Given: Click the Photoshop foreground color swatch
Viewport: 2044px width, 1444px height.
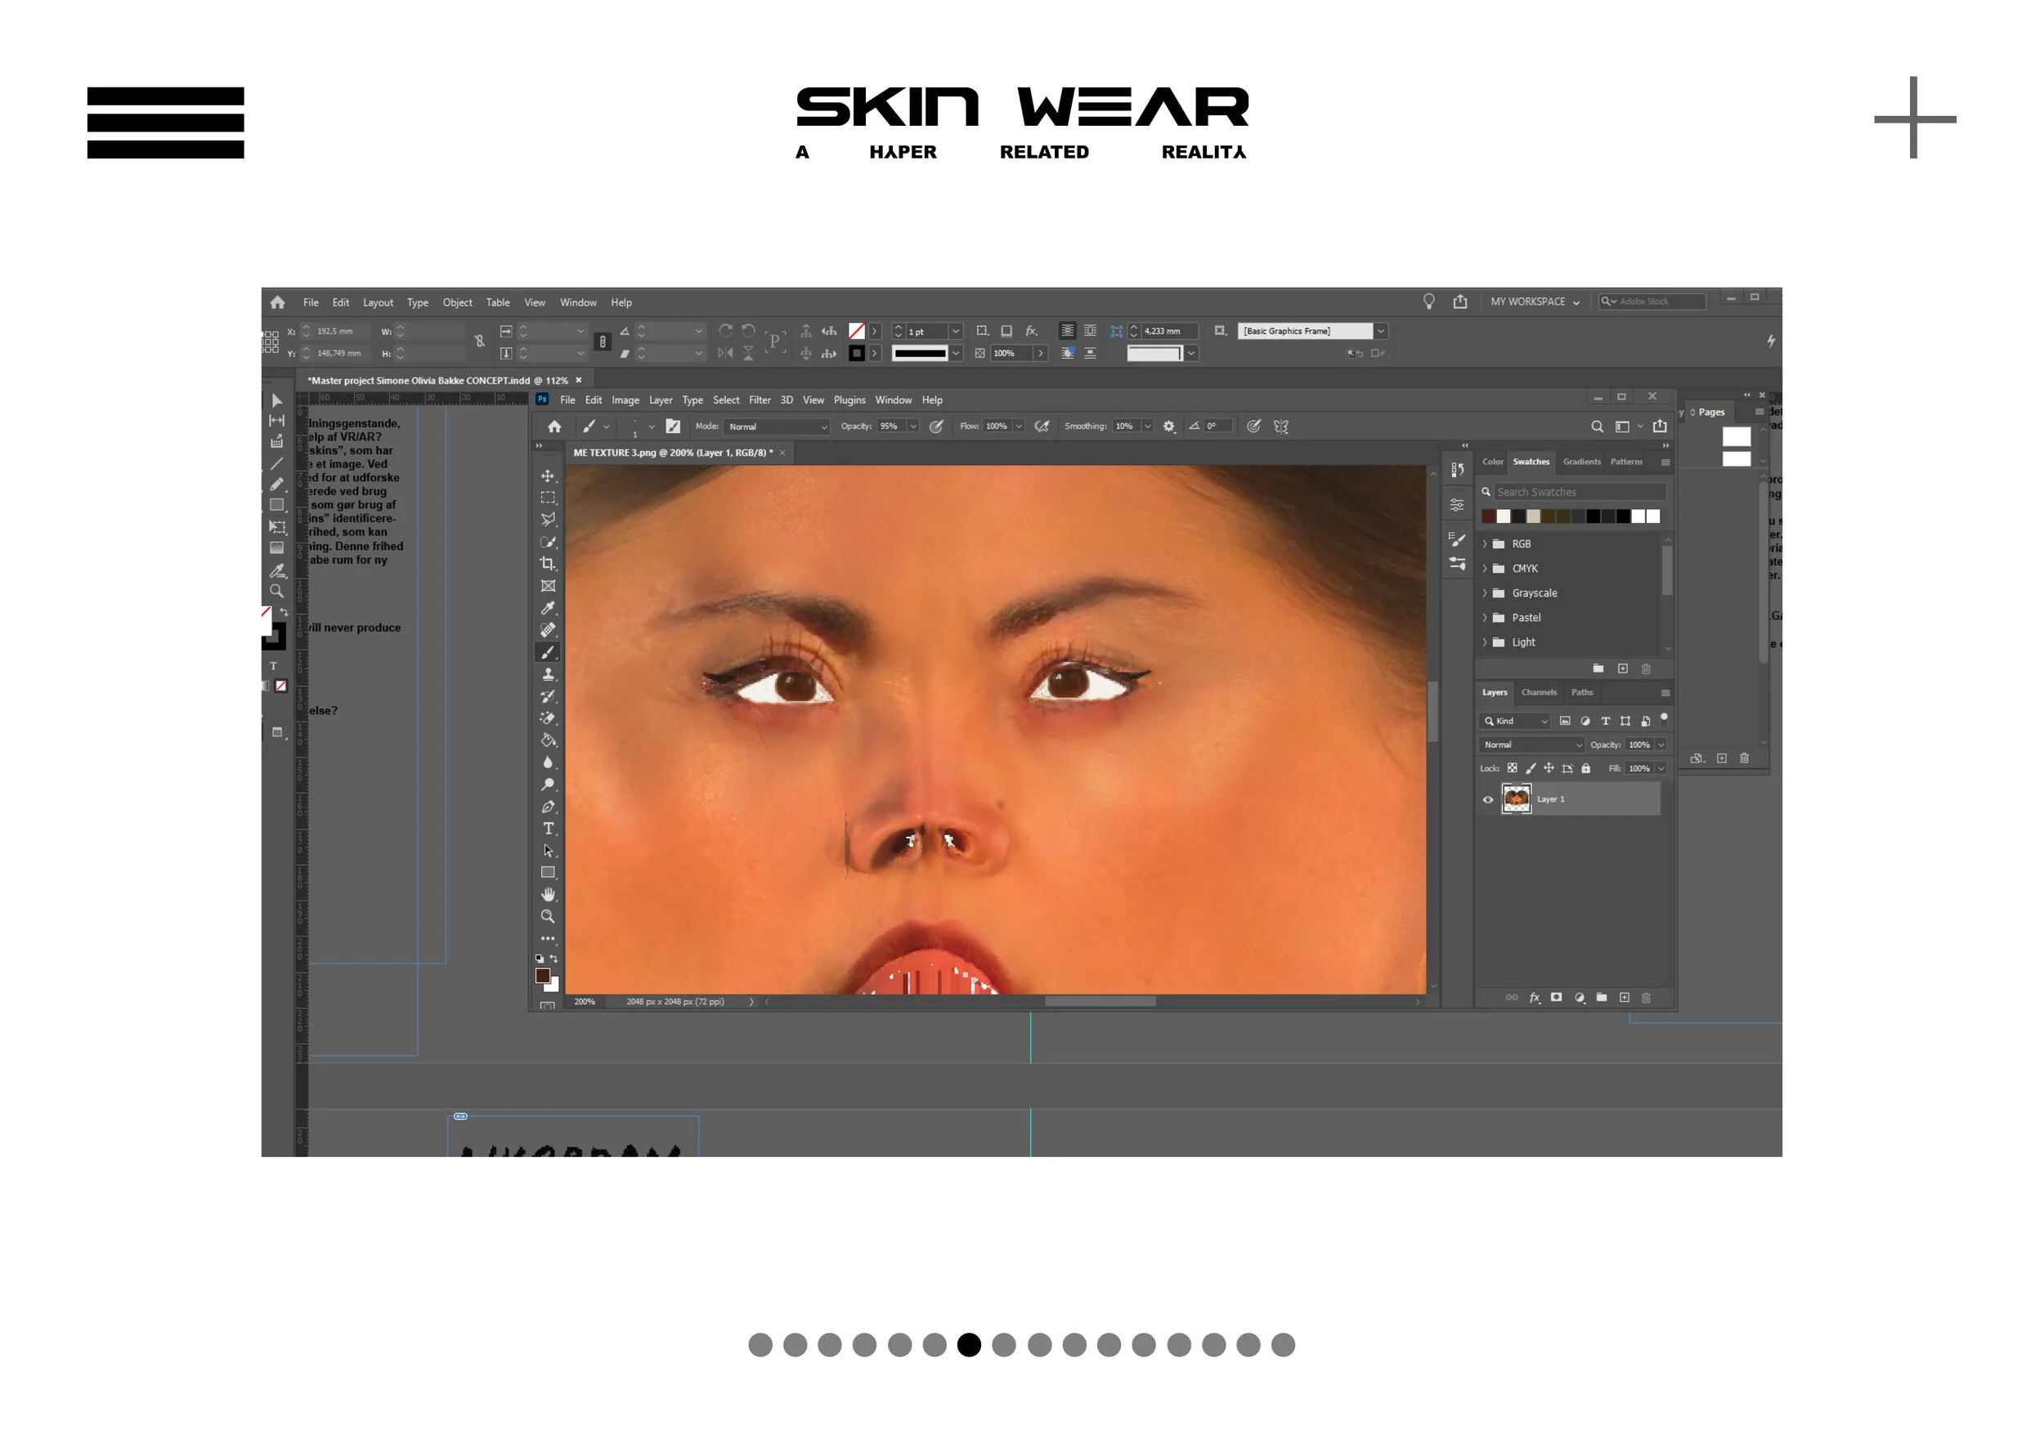Looking at the screenshot, I should pyautogui.click(x=542, y=975).
